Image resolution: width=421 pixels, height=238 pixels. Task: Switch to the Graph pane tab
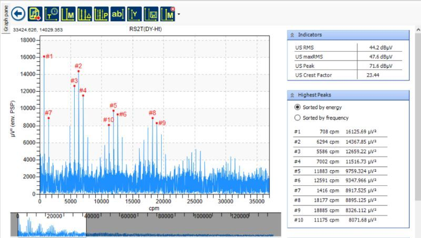coord(6,18)
